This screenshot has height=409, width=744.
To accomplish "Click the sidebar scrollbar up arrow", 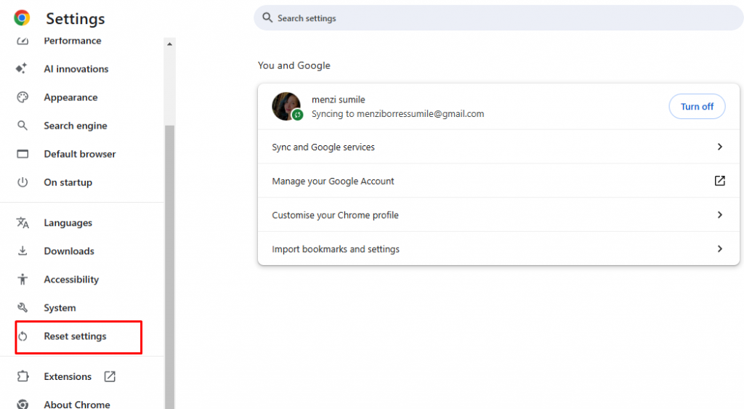I will click(170, 44).
